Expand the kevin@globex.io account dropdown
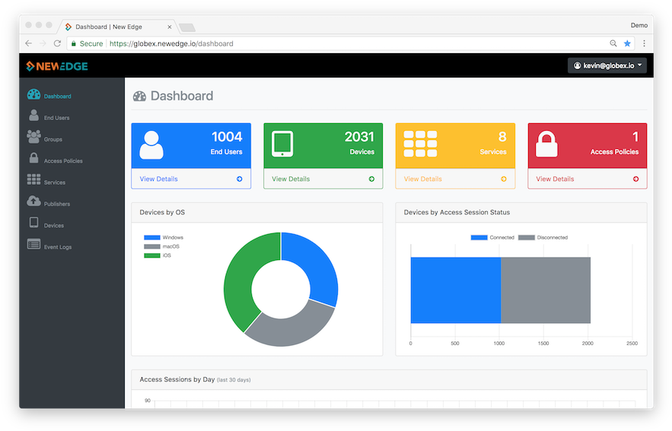The width and height of the screenshot is (672, 431). tap(607, 66)
